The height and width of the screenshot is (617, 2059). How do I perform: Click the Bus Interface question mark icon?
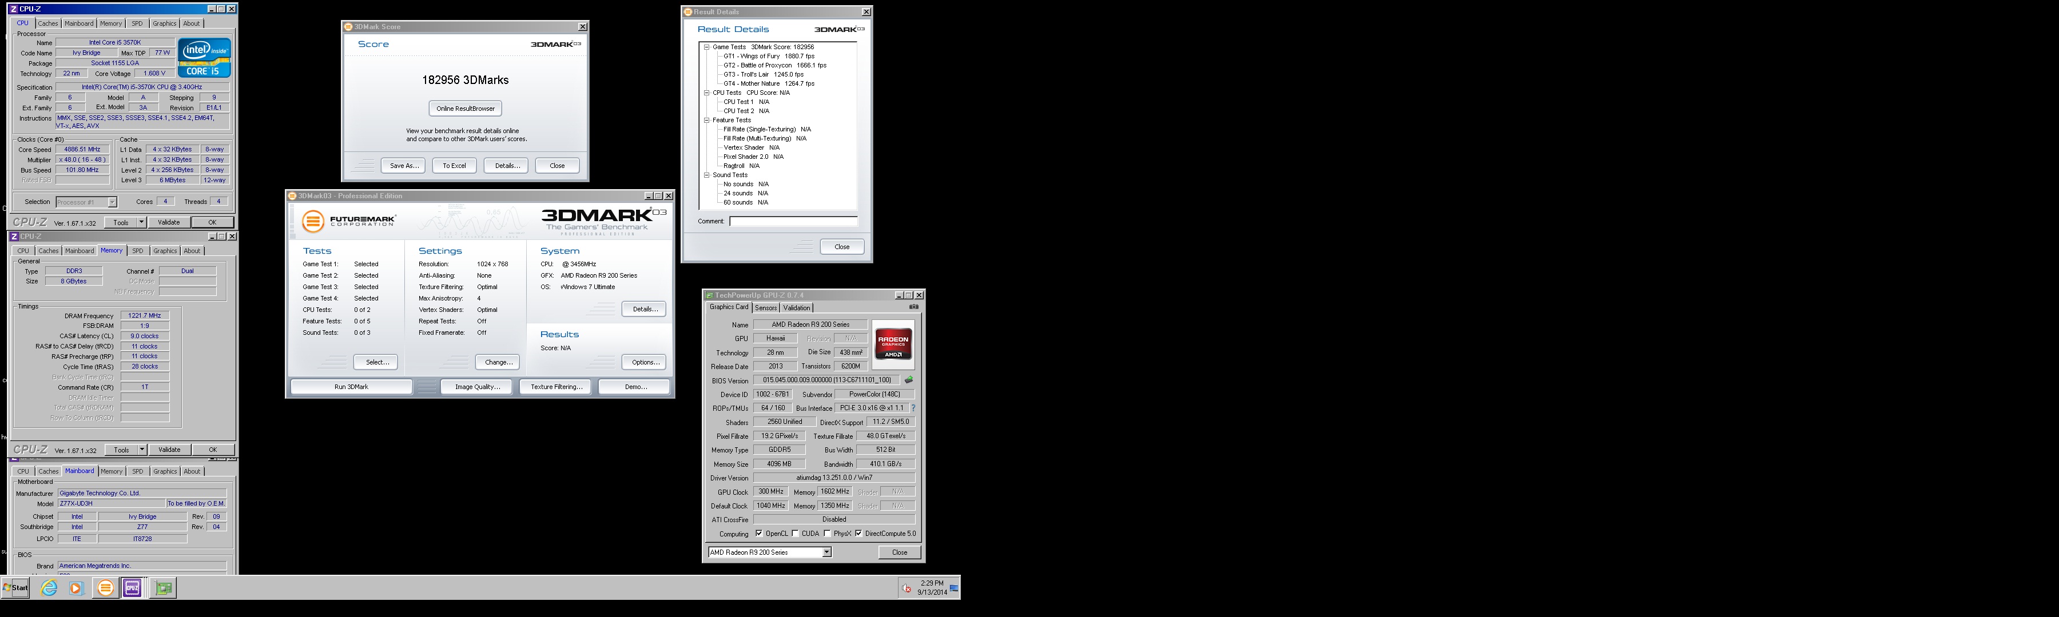pyautogui.click(x=913, y=408)
